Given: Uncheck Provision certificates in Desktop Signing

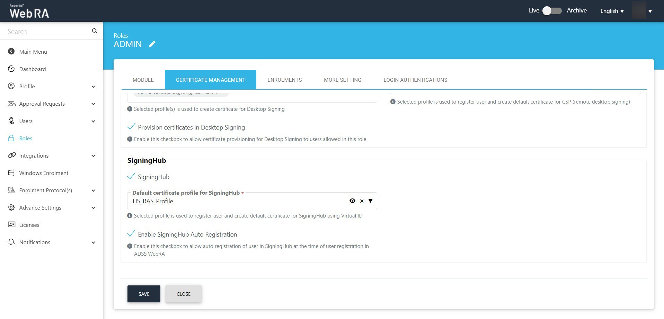Looking at the screenshot, I should (131, 127).
